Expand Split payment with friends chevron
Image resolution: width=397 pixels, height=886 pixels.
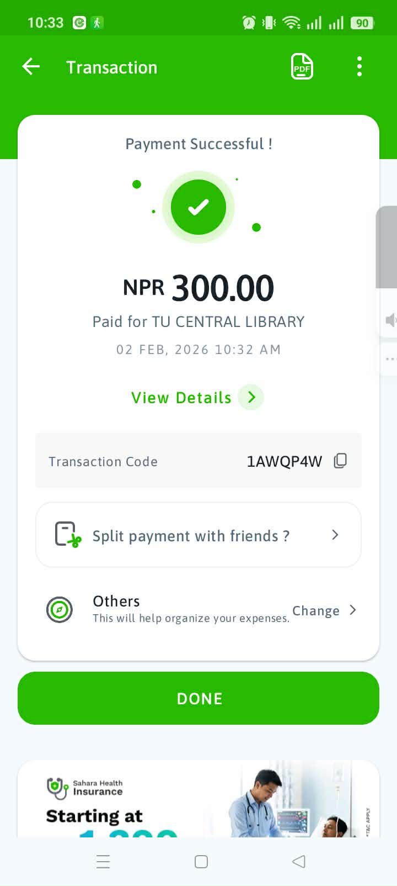[x=335, y=535]
